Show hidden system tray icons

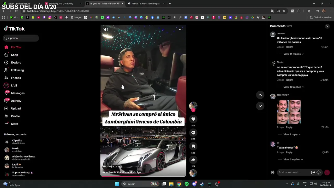coord(287,184)
